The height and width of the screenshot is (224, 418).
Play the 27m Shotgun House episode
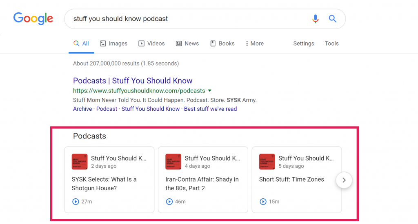(x=76, y=202)
